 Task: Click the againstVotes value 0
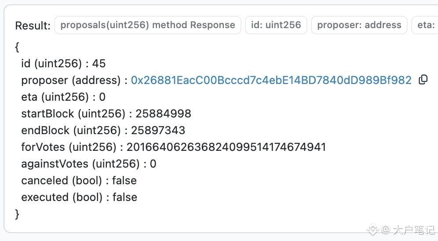coord(153,164)
